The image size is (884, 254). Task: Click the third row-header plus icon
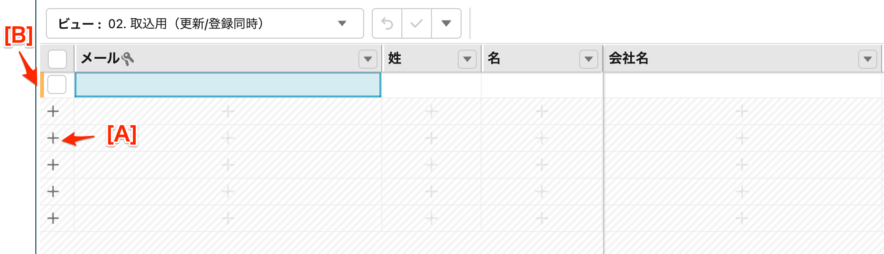pyautogui.click(x=53, y=165)
